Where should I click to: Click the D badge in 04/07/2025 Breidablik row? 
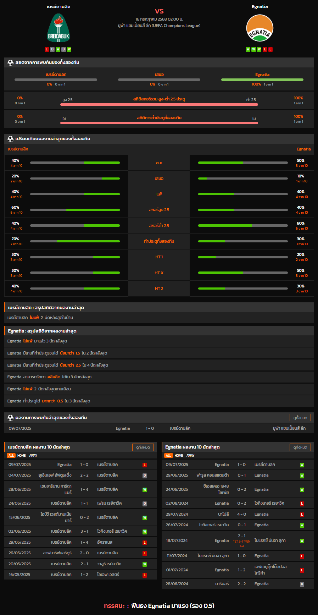145,476
